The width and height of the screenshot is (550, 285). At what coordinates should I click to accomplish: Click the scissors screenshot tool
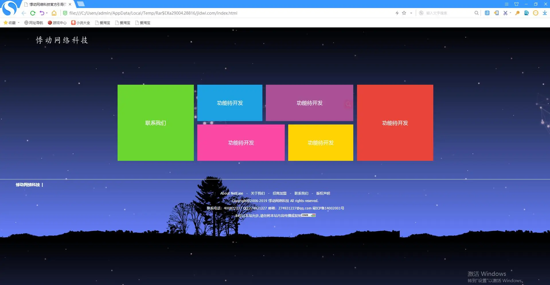(x=505, y=13)
